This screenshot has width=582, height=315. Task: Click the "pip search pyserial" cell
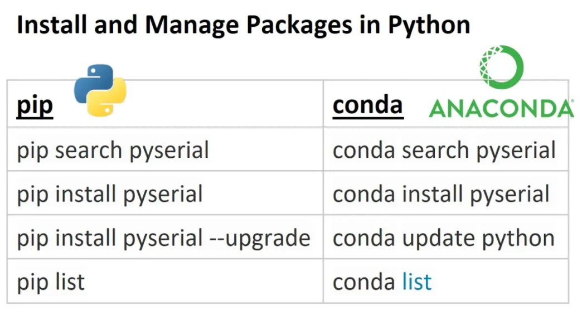point(113,151)
